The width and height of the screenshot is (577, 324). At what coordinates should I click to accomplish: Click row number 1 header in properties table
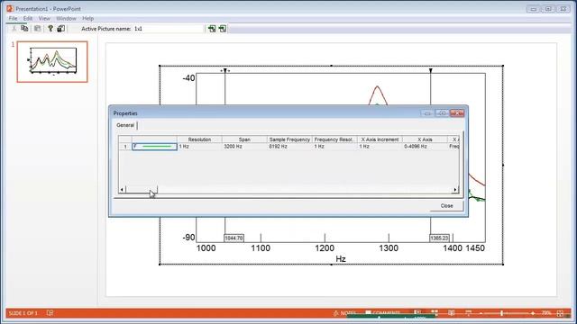click(x=125, y=146)
